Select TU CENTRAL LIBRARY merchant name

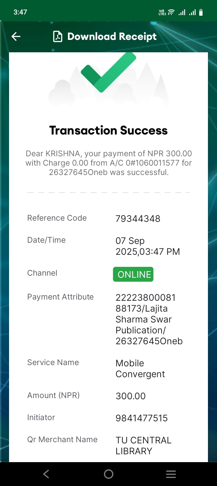tap(143, 445)
